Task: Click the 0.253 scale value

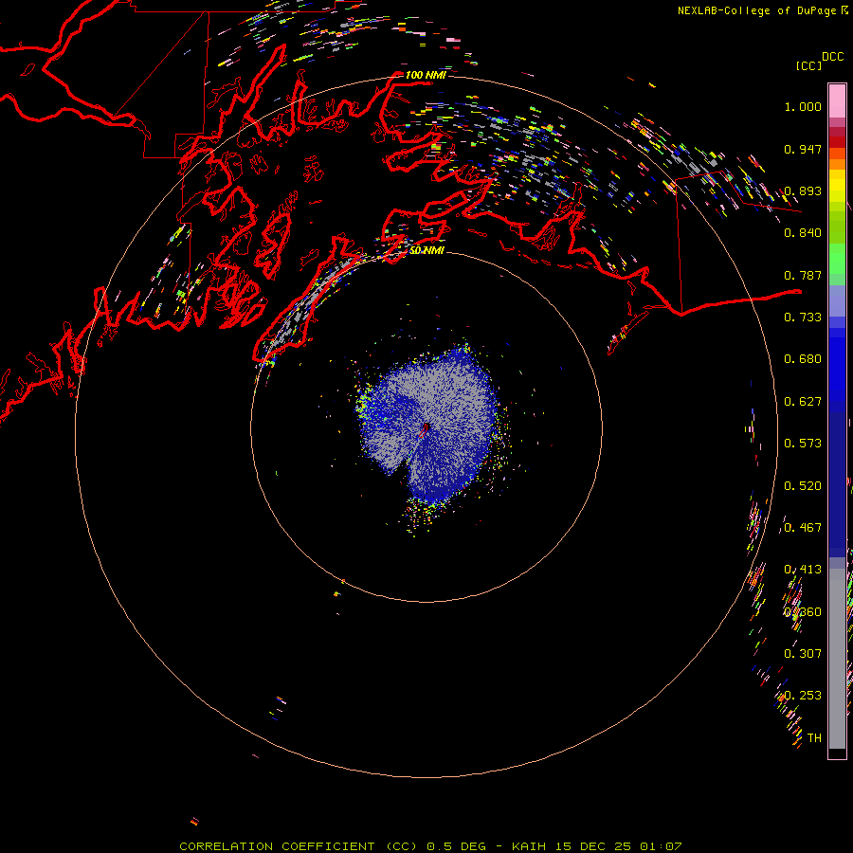Action: (x=803, y=696)
